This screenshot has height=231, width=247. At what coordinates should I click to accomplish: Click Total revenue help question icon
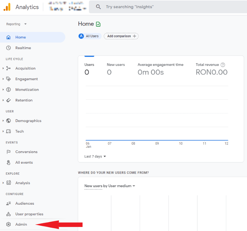pyautogui.click(x=223, y=65)
